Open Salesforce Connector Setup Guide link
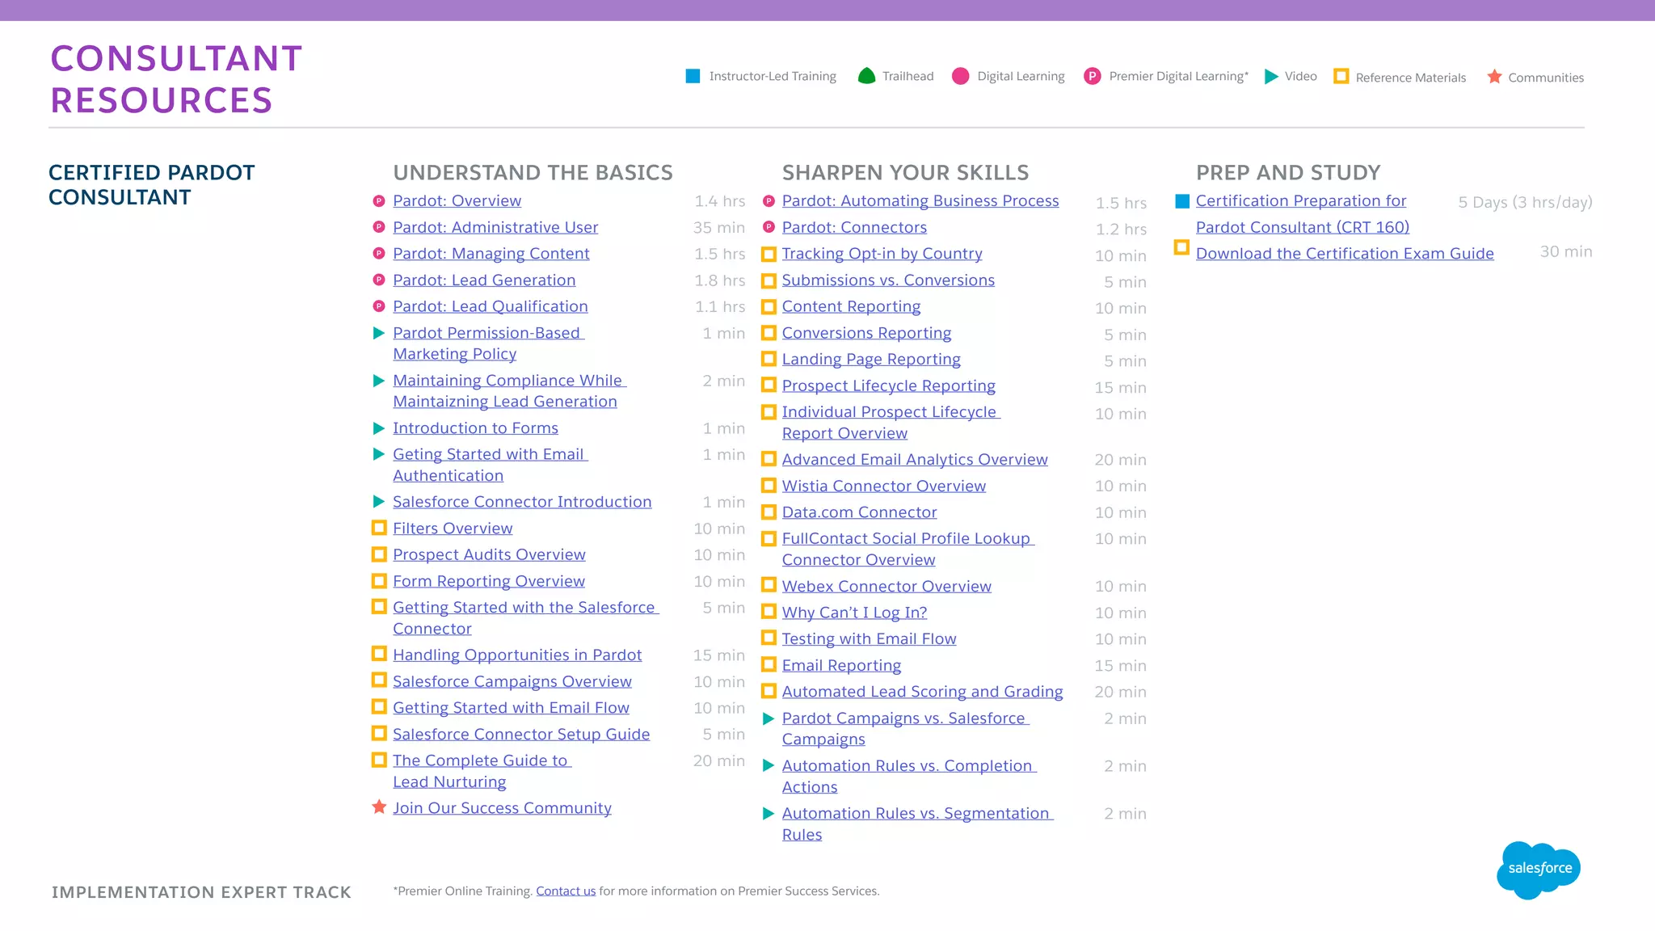Screen dimensions: 1655x931 521,734
